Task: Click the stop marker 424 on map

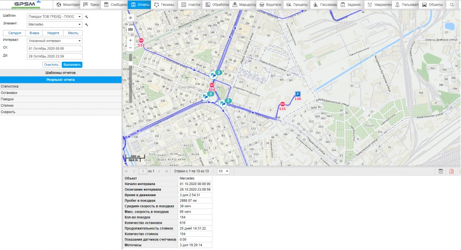Action: pos(212,85)
